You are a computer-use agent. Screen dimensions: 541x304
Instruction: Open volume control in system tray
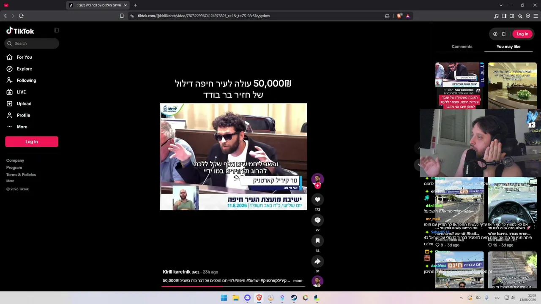click(513, 298)
